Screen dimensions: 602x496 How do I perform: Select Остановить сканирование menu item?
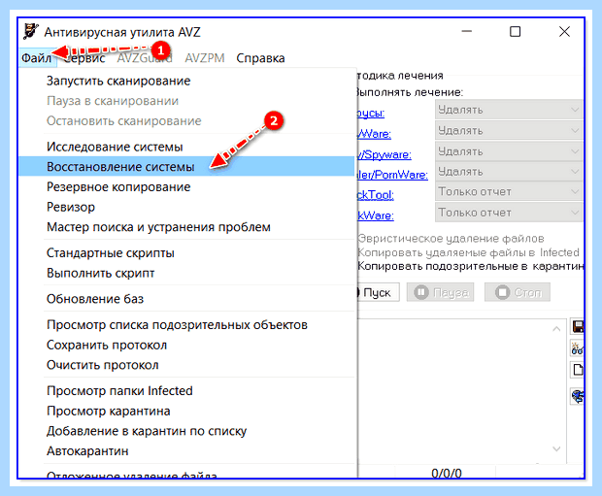click(x=186, y=121)
